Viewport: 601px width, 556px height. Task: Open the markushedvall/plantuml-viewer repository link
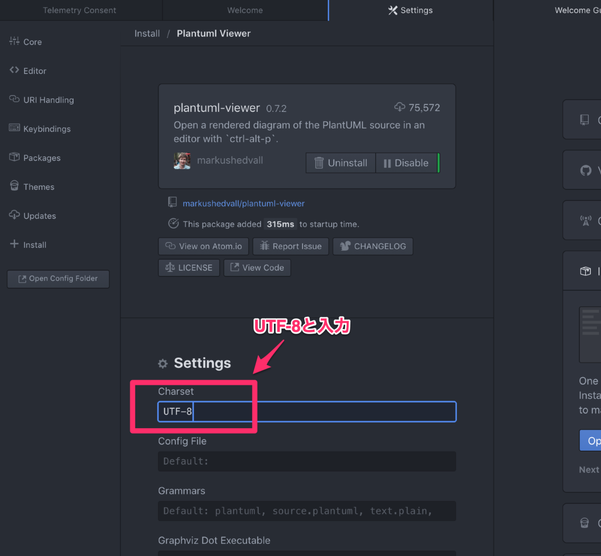[243, 204]
